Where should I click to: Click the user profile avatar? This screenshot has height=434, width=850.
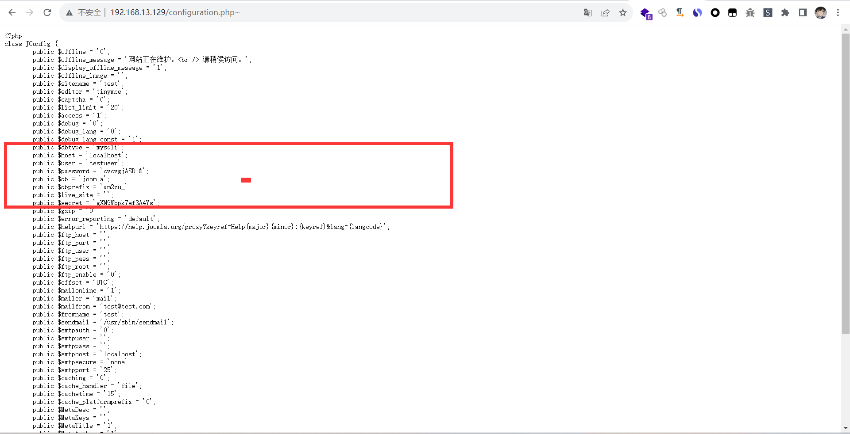coord(820,13)
